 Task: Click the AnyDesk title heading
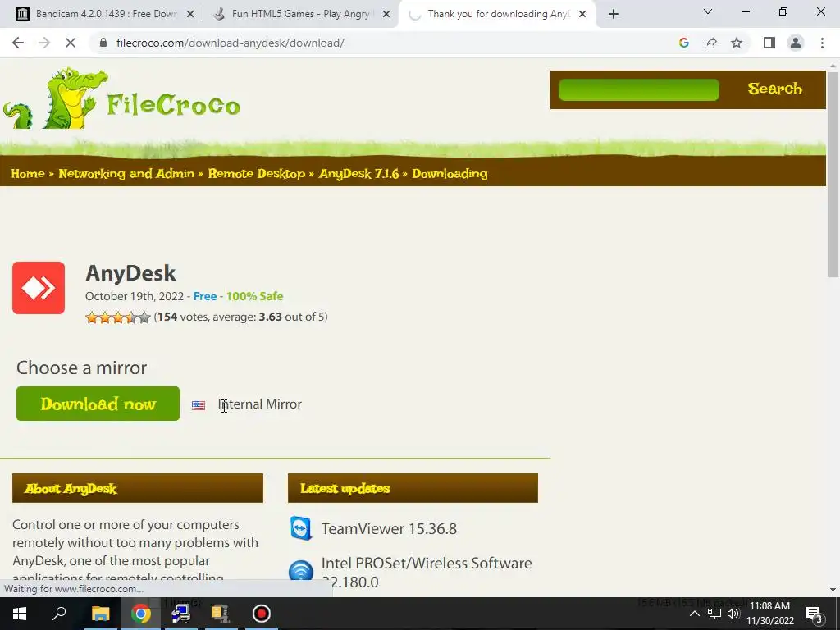(130, 273)
